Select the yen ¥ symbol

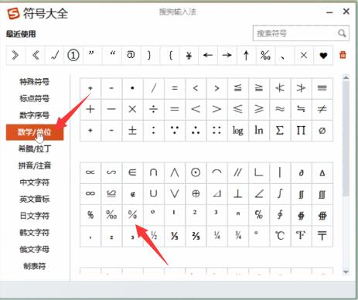tap(189, 55)
